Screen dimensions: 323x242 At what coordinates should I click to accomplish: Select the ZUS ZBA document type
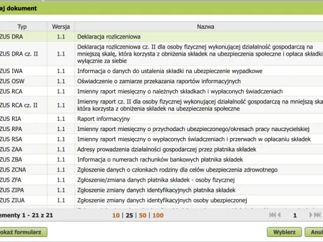[11, 159]
